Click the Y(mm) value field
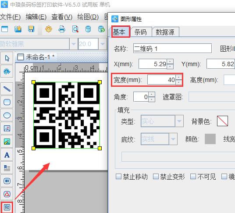Screen dimensions: 235x213 (x=221, y=64)
